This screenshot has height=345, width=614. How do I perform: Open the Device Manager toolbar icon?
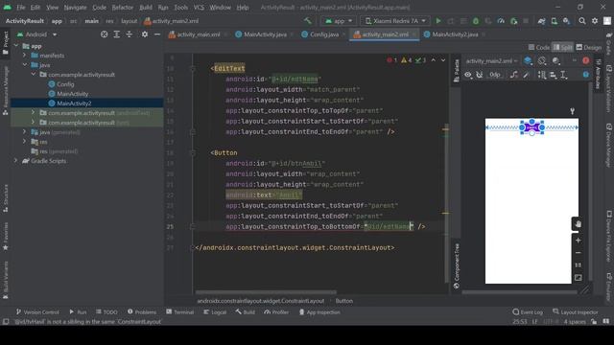point(555,21)
